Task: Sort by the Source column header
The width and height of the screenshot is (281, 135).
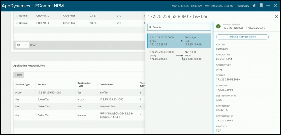Action: 42,85
